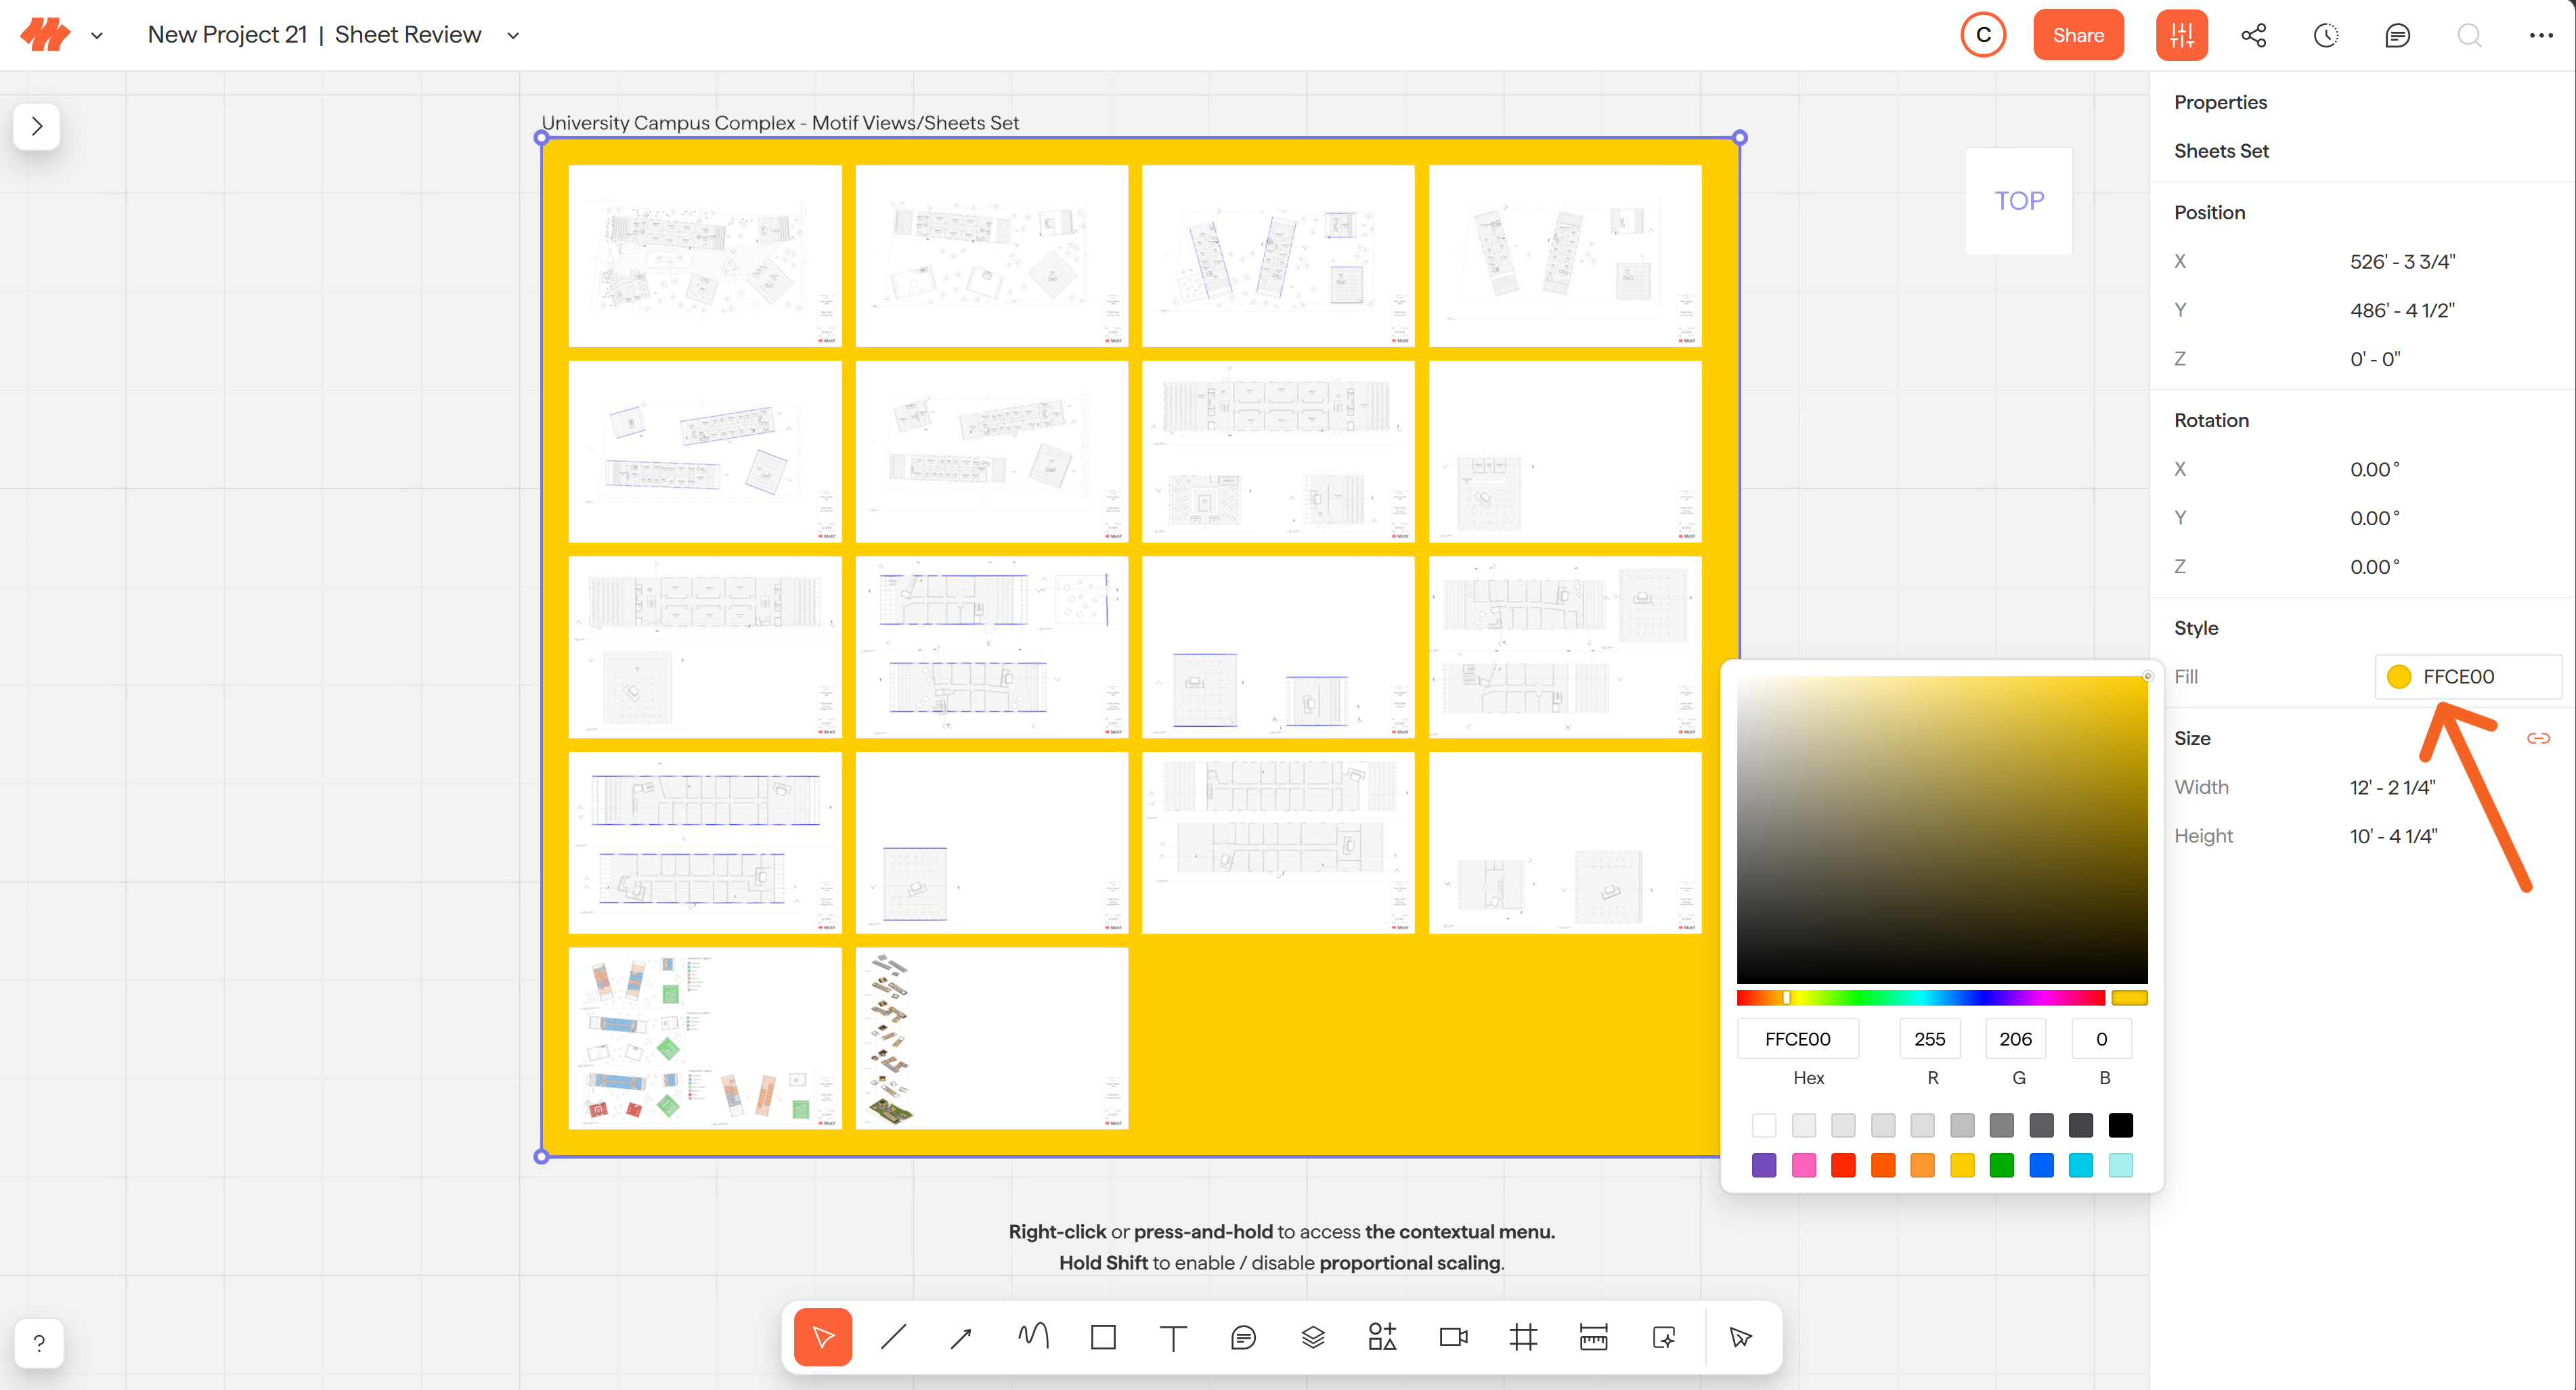Open the Layers tool
The height and width of the screenshot is (1390, 2576).
(1313, 1337)
